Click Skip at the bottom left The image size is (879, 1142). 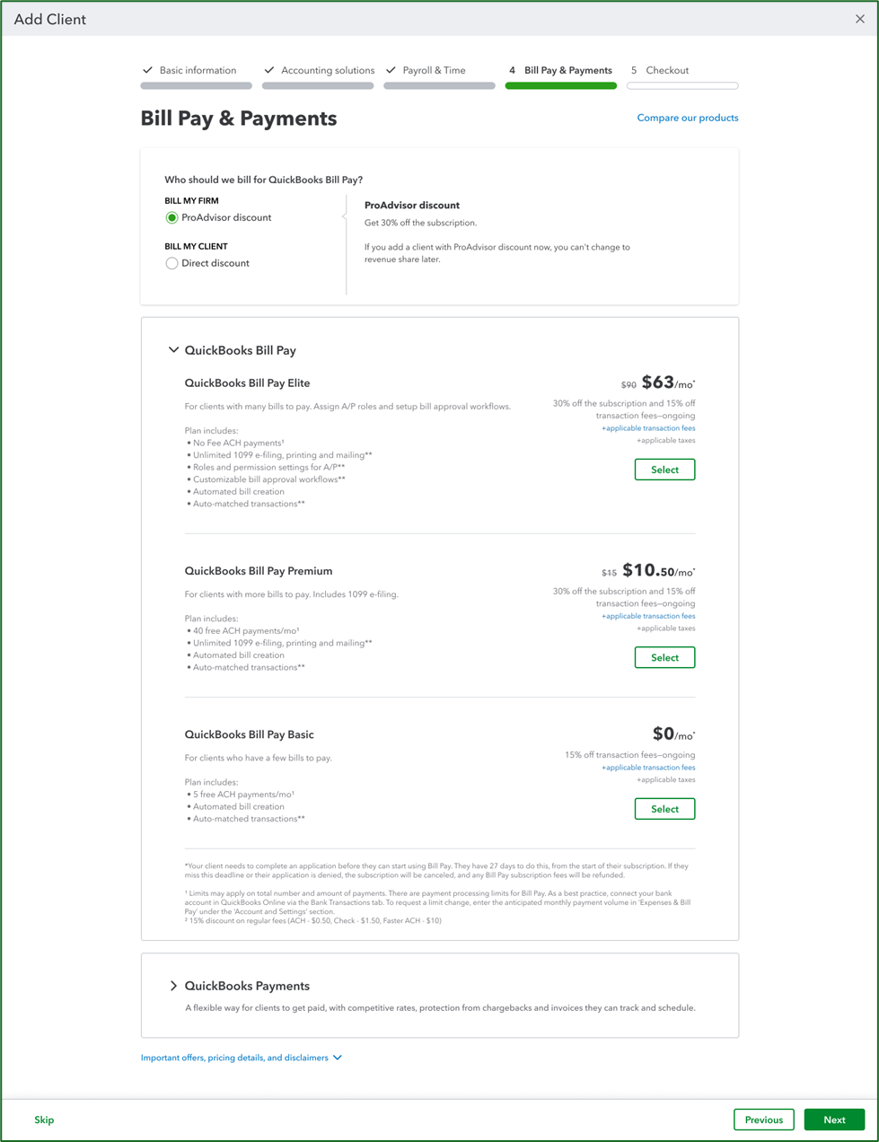[44, 1120]
